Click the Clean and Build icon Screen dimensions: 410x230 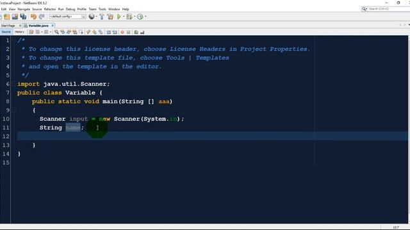click(110, 17)
